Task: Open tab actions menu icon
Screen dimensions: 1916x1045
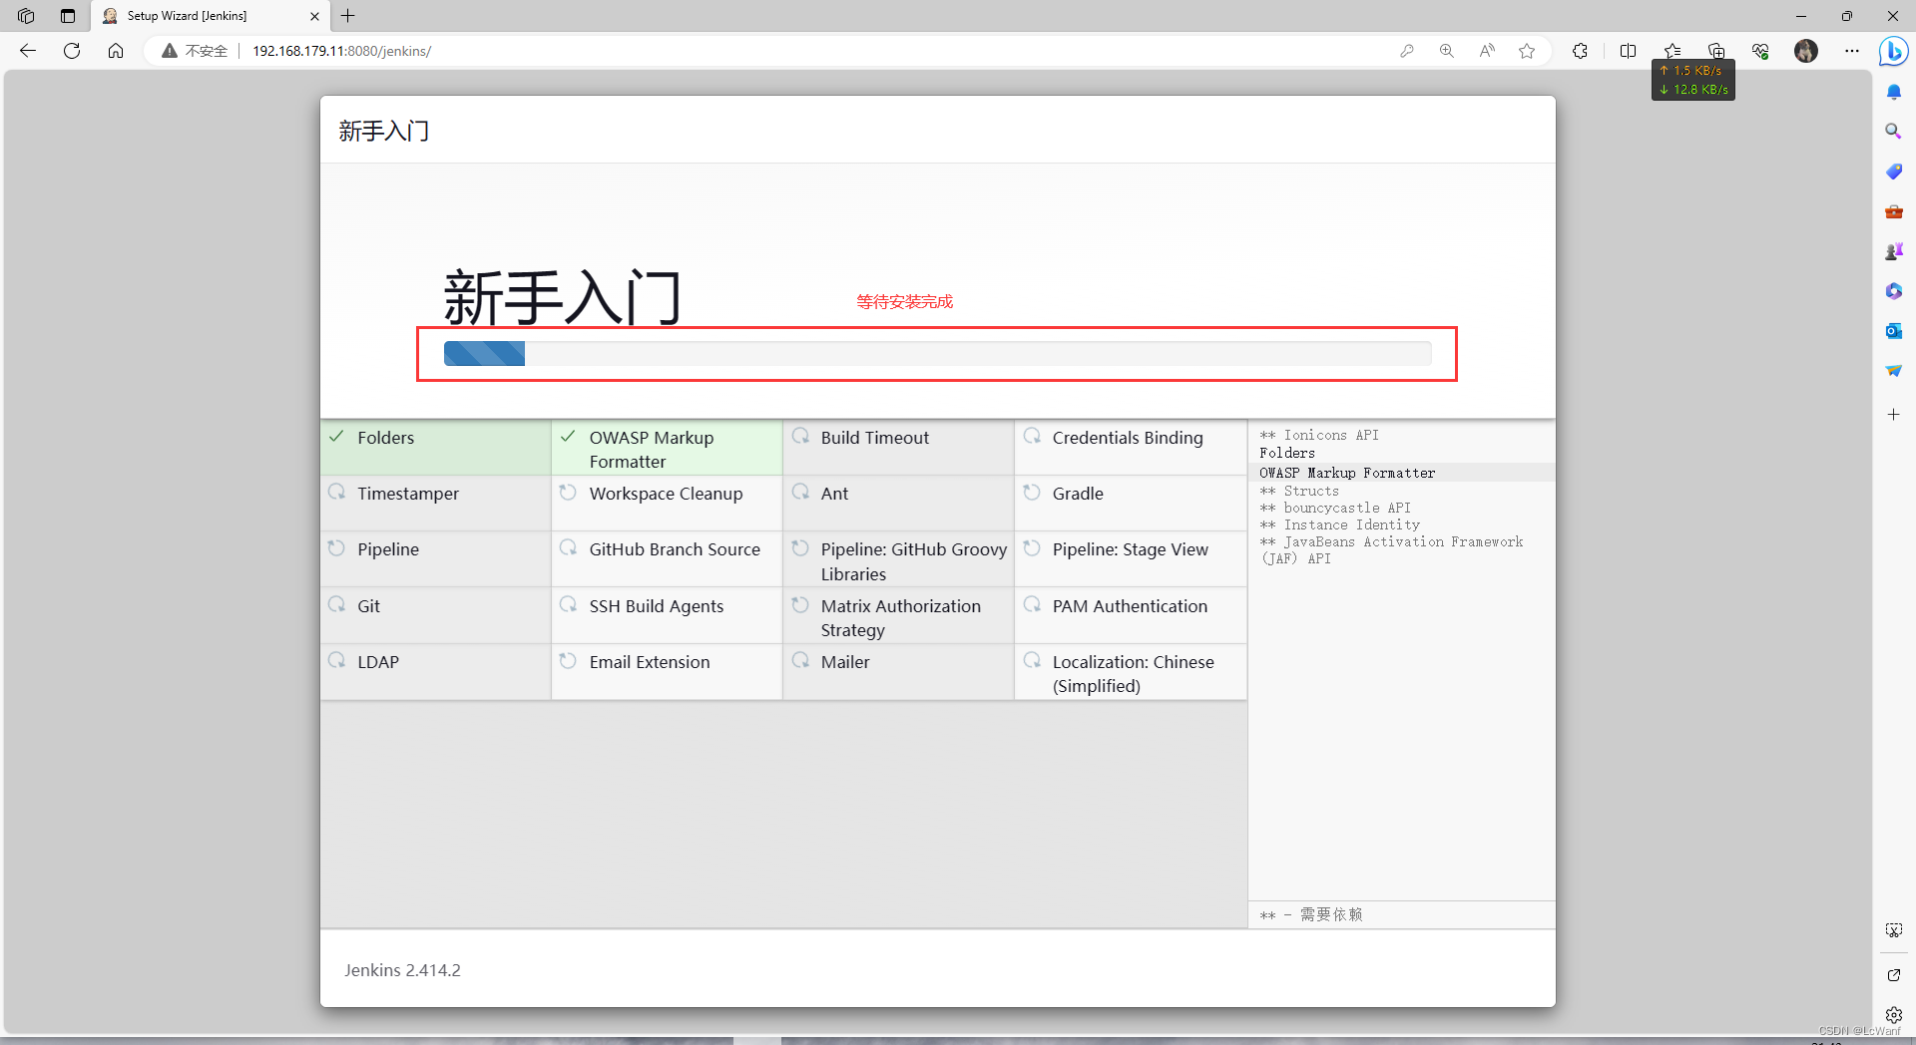Action: (68, 16)
